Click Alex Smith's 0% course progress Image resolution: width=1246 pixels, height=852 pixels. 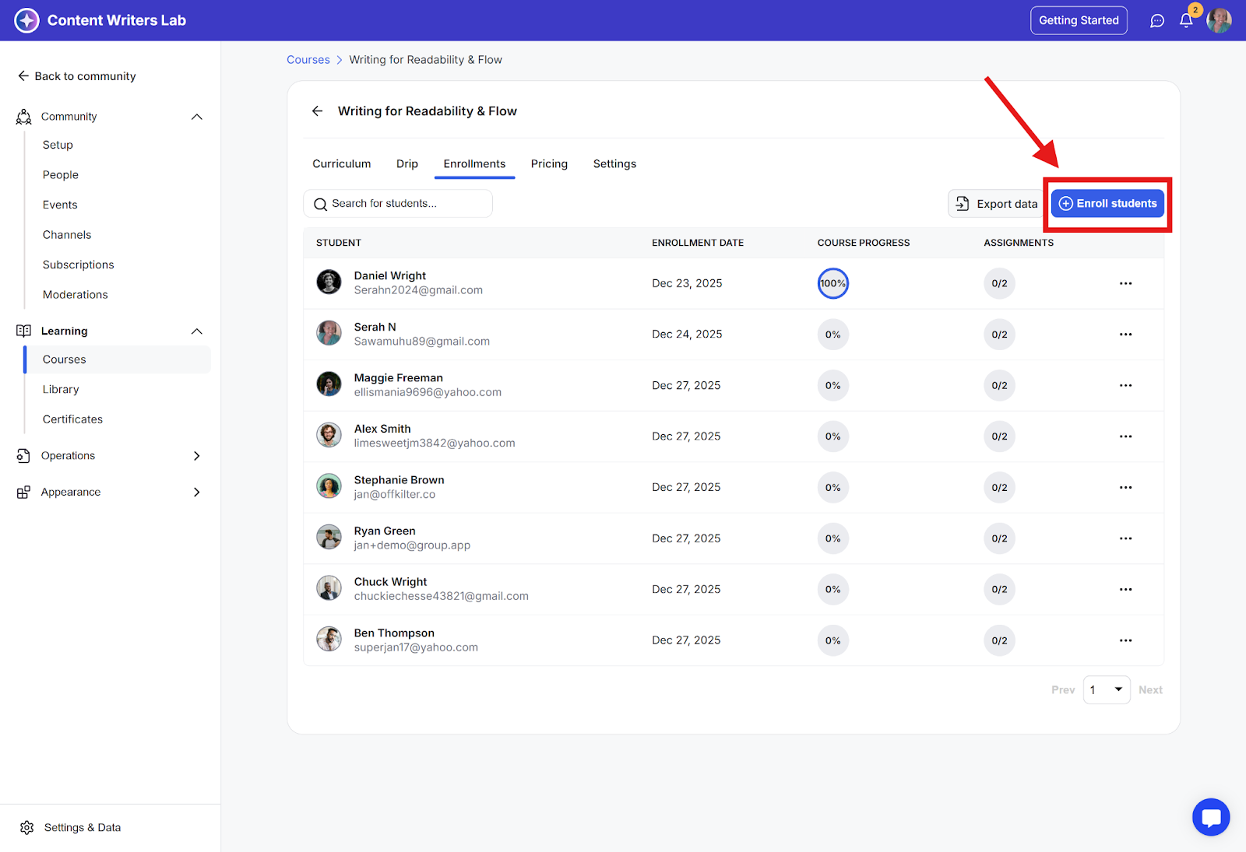pyautogui.click(x=833, y=437)
